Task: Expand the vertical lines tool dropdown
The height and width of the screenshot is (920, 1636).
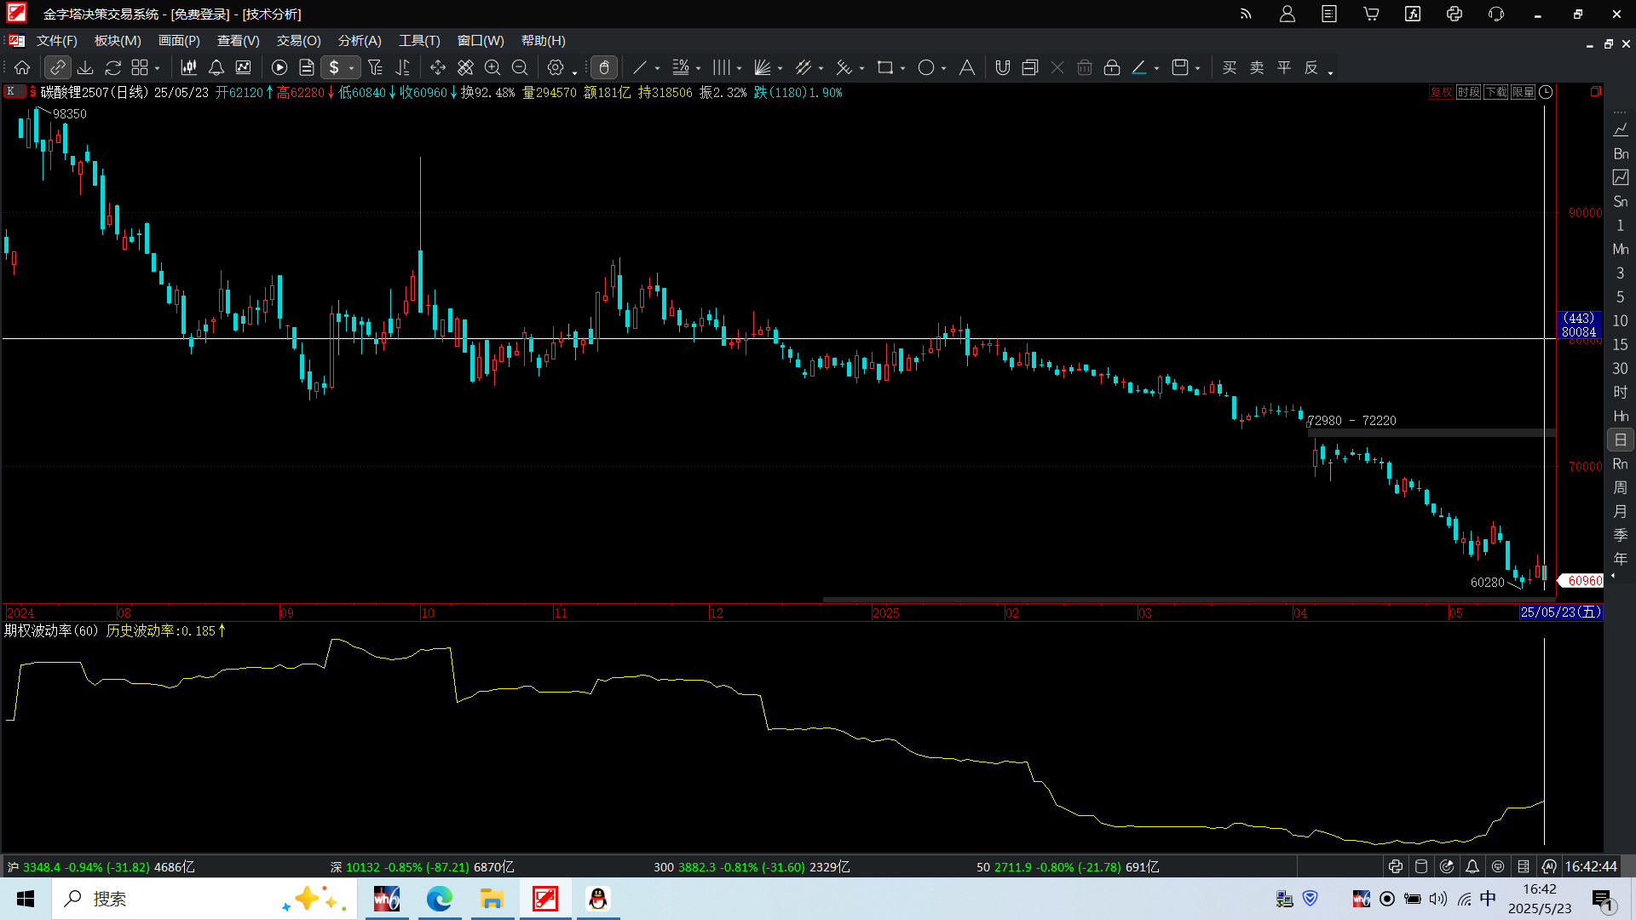Action: (x=739, y=68)
